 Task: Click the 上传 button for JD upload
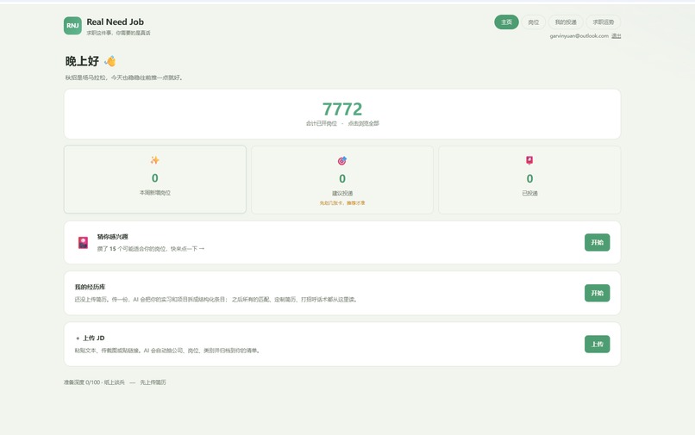[x=597, y=345]
